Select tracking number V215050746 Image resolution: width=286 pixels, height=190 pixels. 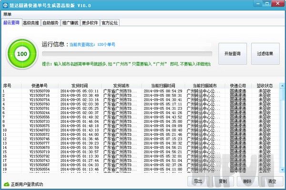(x=40, y=139)
